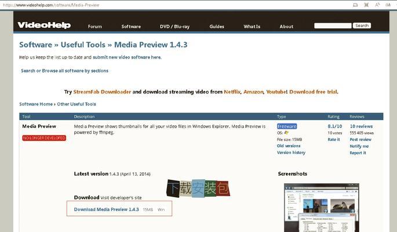Viewport: 397px width, 232px height.
Task: Click the 10 votes text
Action: 335,133
